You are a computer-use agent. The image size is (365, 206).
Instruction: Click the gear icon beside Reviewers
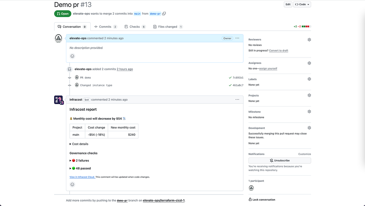click(x=309, y=40)
